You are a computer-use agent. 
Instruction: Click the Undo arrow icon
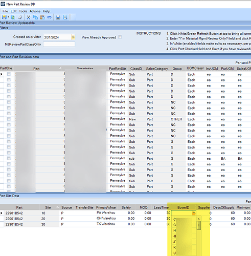pos(50,17)
